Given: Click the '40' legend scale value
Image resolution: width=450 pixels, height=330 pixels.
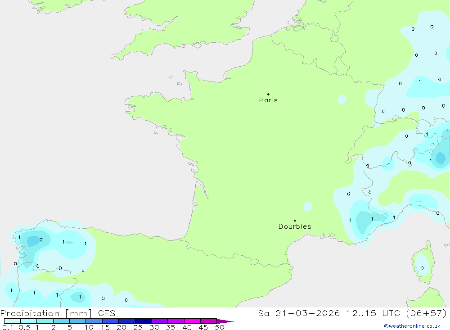Looking at the screenshot, I should coord(187,327).
